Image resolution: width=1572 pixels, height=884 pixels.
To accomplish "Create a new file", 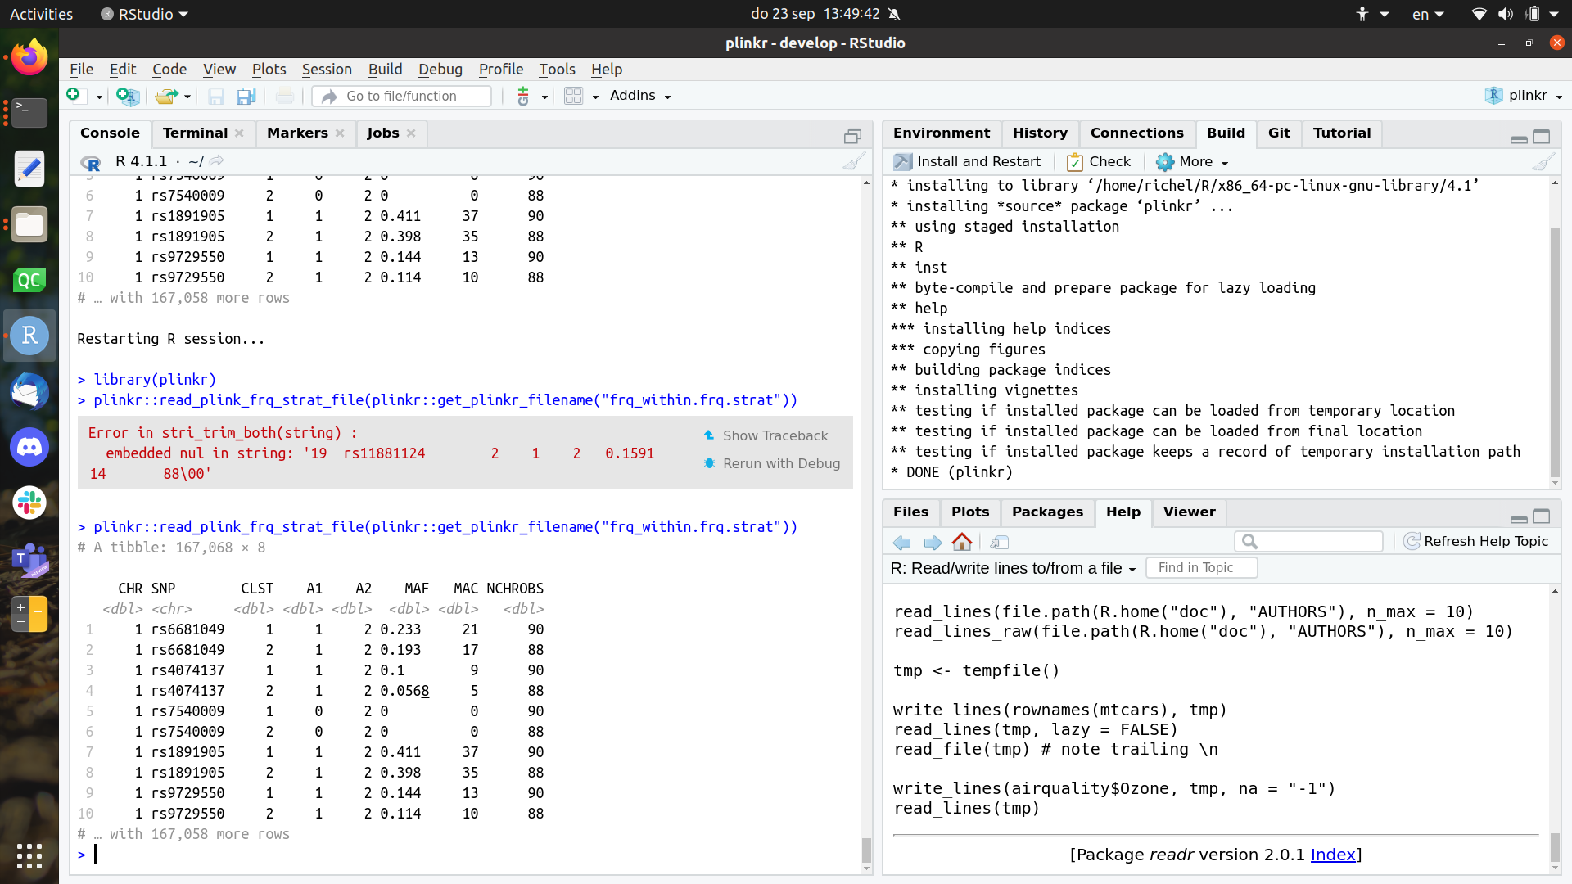I will (75, 96).
